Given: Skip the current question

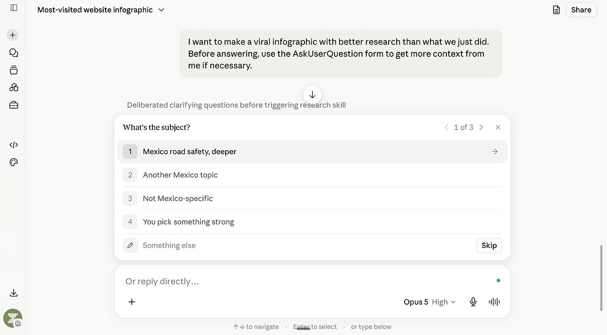Looking at the screenshot, I should click(489, 246).
